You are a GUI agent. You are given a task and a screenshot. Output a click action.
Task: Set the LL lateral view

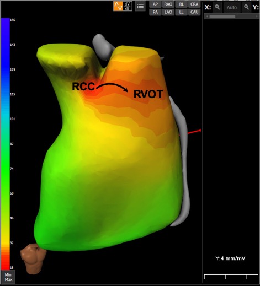pos(181,12)
